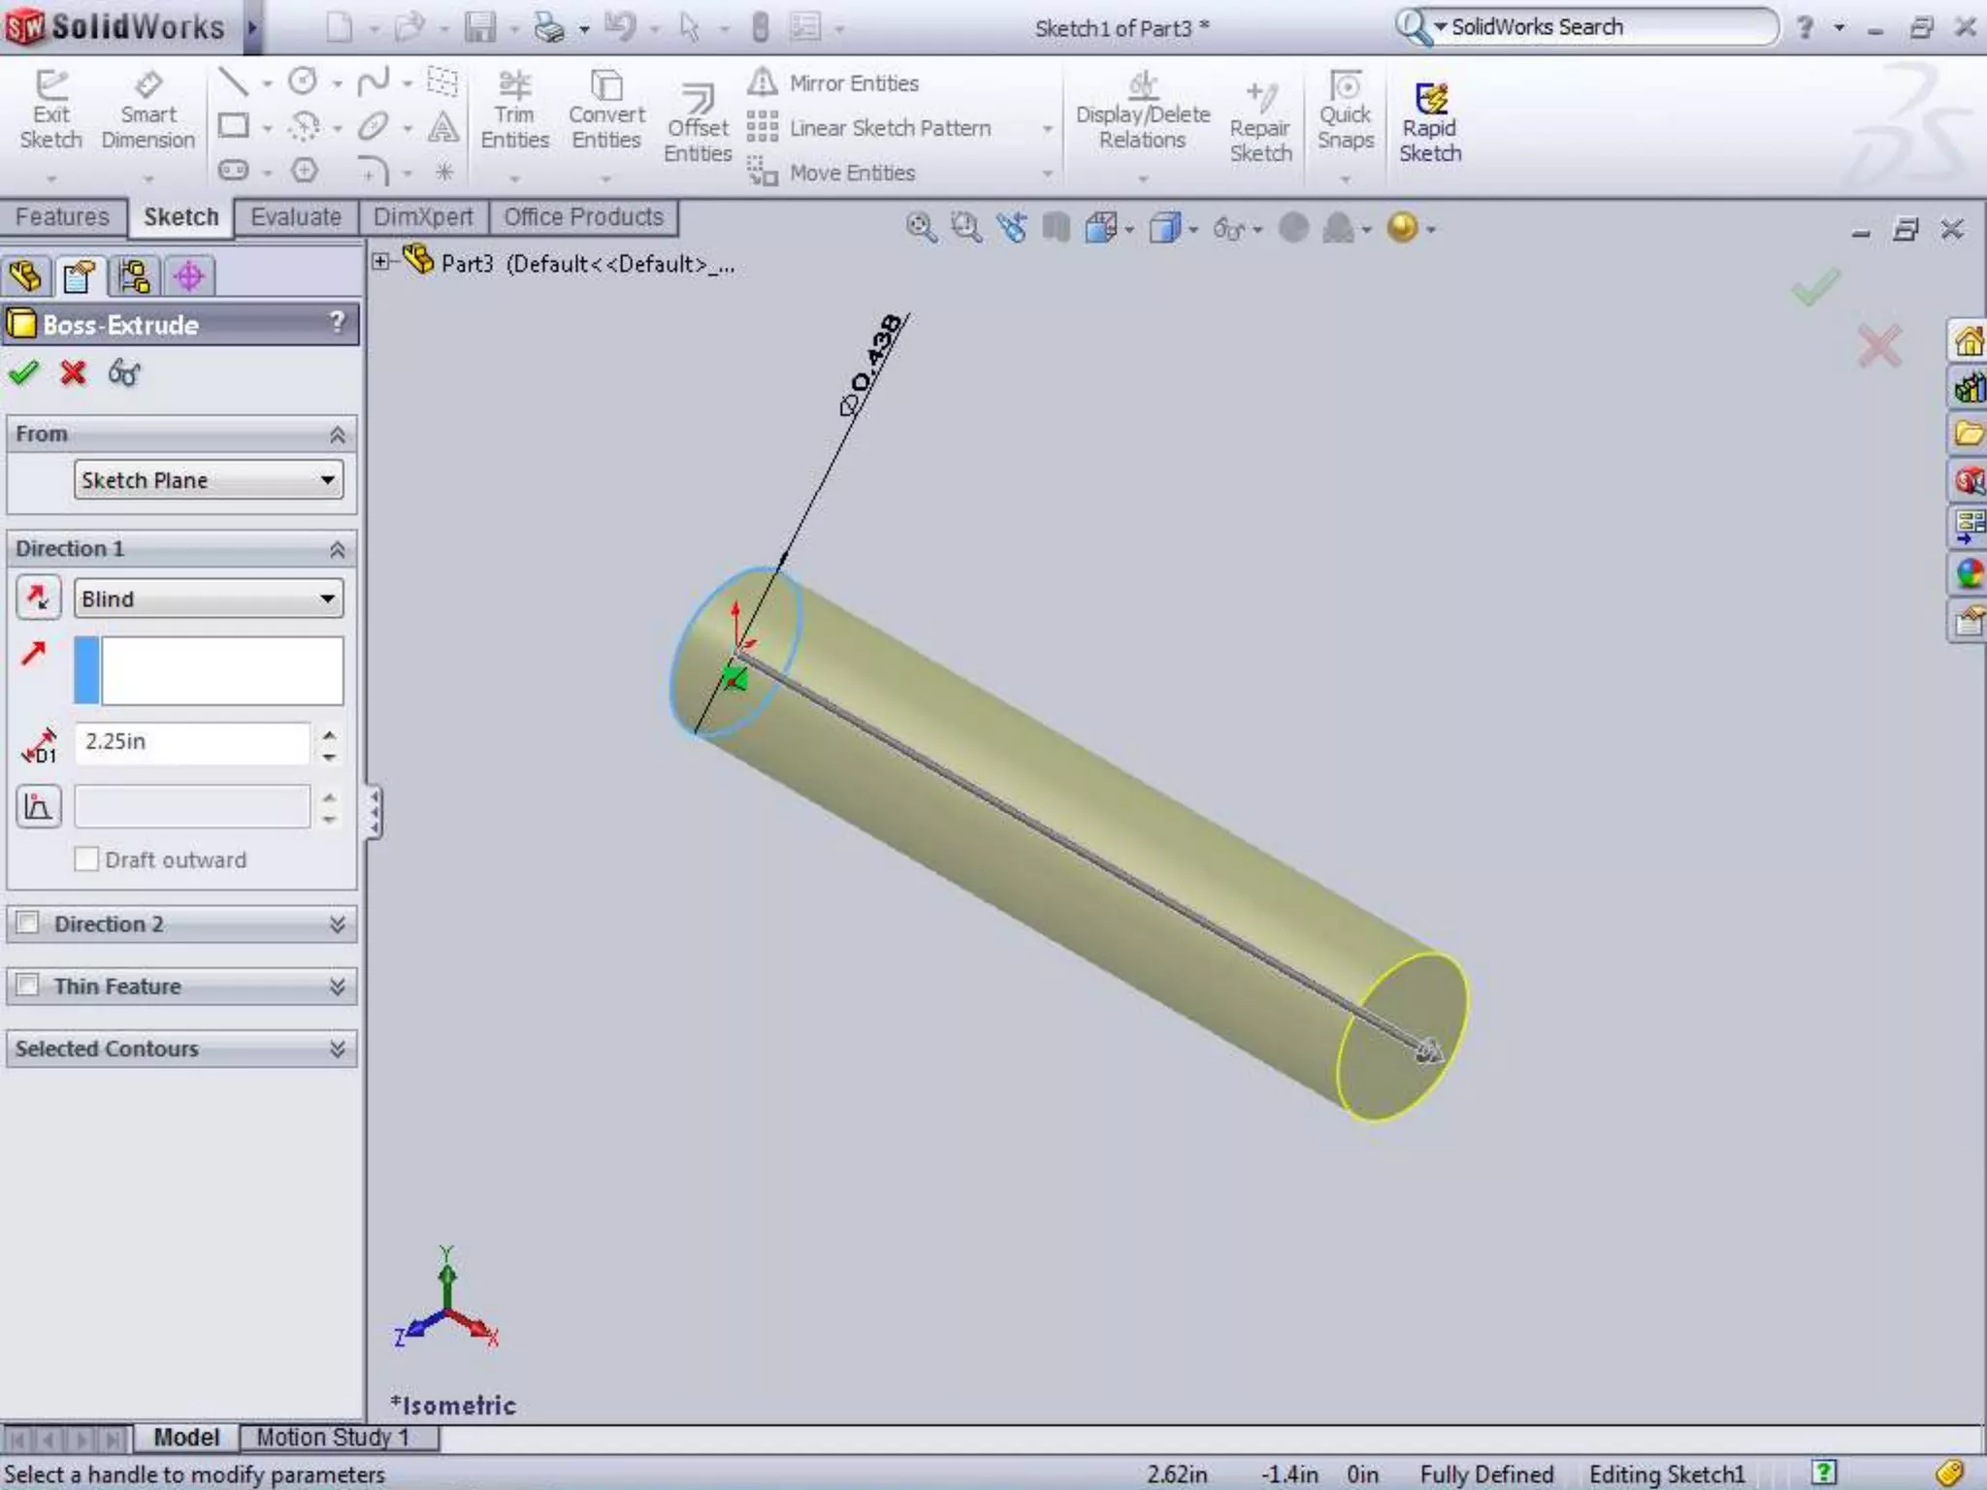Enable the Thin Feature checkbox
The height and width of the screenshot is (1490, 1987).
(28, 985)
